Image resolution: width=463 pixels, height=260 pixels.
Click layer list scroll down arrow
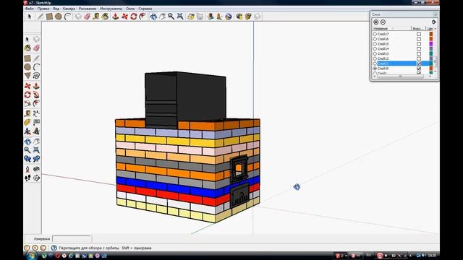pos(435,71)
